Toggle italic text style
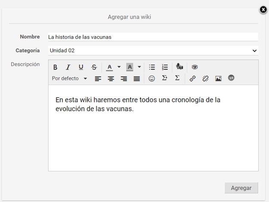This screenshot has height=202, width=269. (68, 67)
